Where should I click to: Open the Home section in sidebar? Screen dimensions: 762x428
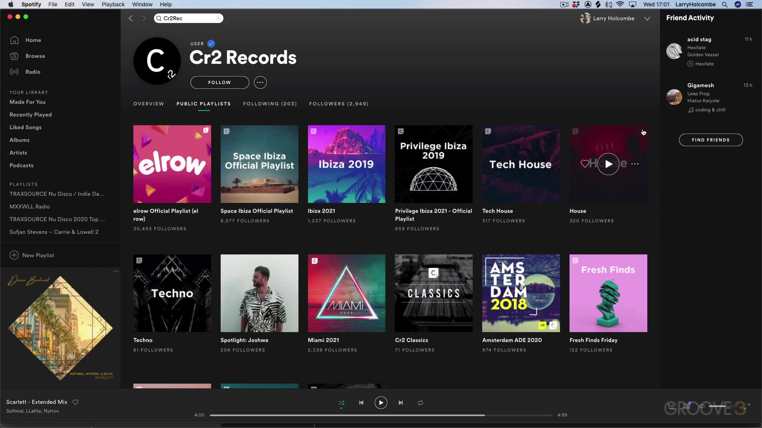33,40
